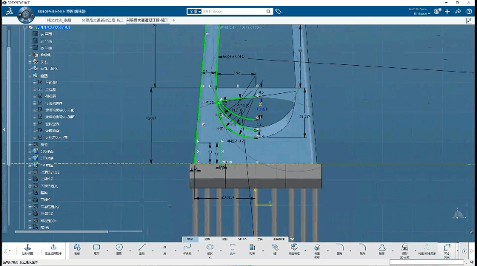Select the Spline curve tool

tap(187, 249)
